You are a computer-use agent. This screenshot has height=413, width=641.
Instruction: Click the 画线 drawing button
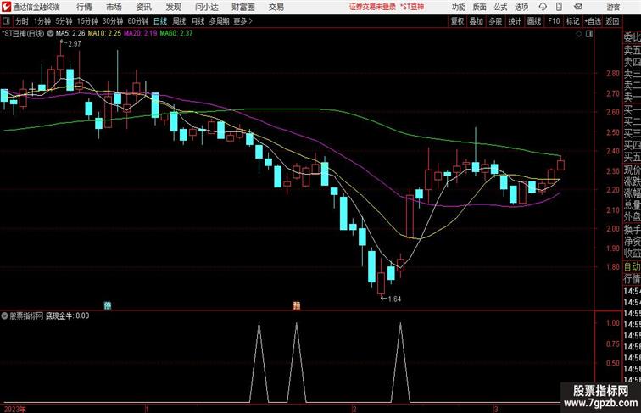point(534,21)
